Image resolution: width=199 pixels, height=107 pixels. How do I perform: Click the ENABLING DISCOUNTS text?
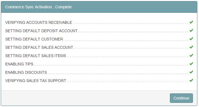pos(26,72)
